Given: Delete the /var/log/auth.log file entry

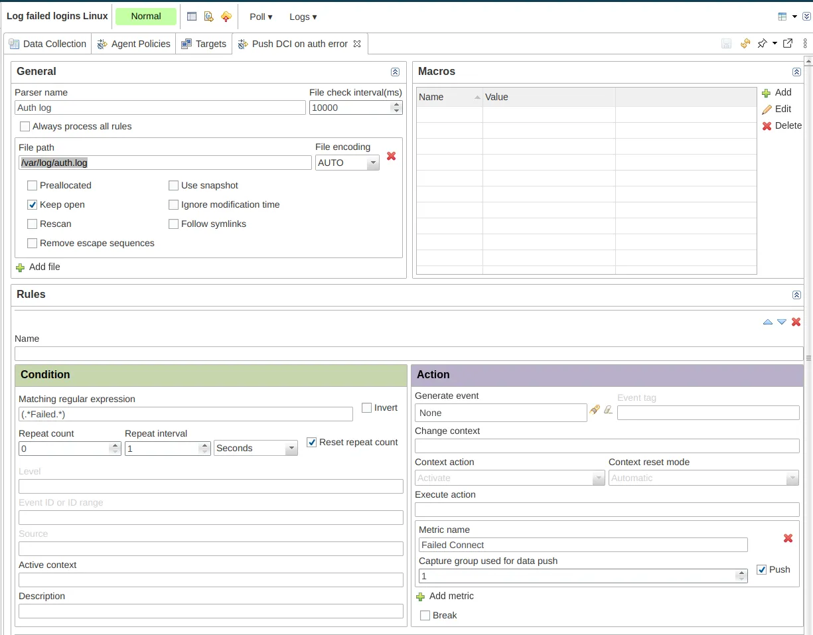Looking at the screenshot, I should (391, 157).
